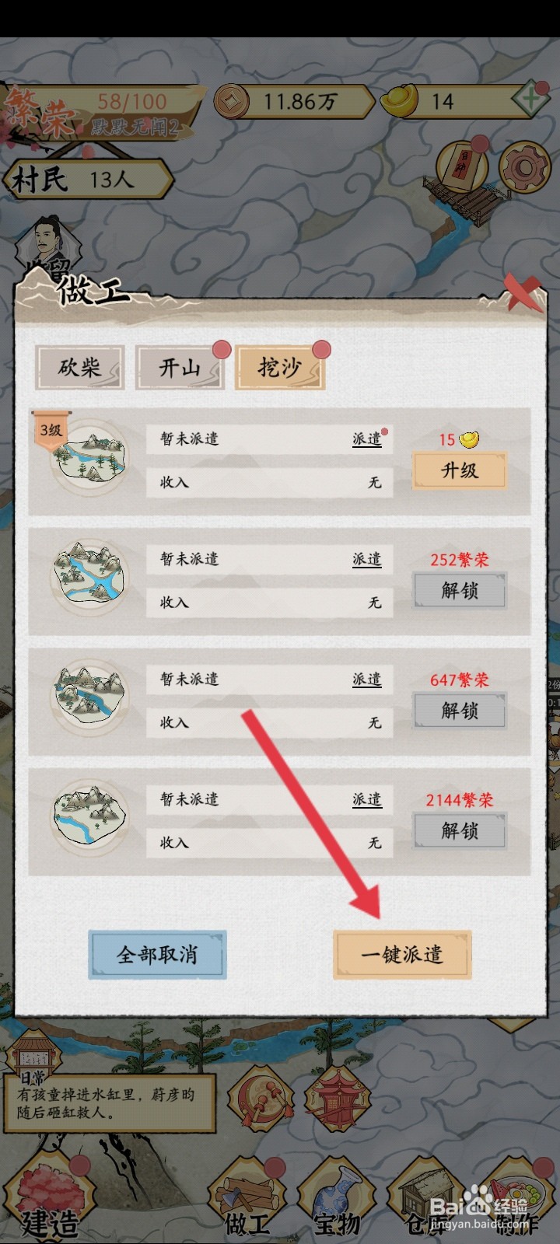Unlock the site costing 252 繁荣

click(x=460, y=591)
